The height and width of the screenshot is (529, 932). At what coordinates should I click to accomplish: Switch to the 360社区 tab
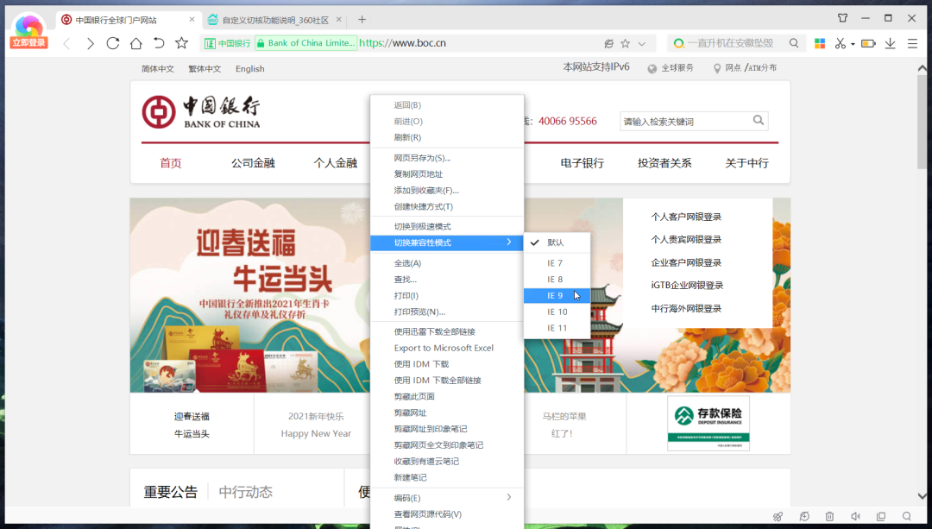(x=275, y=20)
